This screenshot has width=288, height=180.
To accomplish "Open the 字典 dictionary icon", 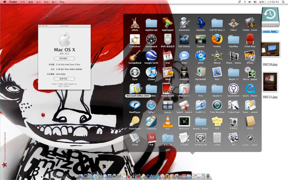I will (151, 138).
